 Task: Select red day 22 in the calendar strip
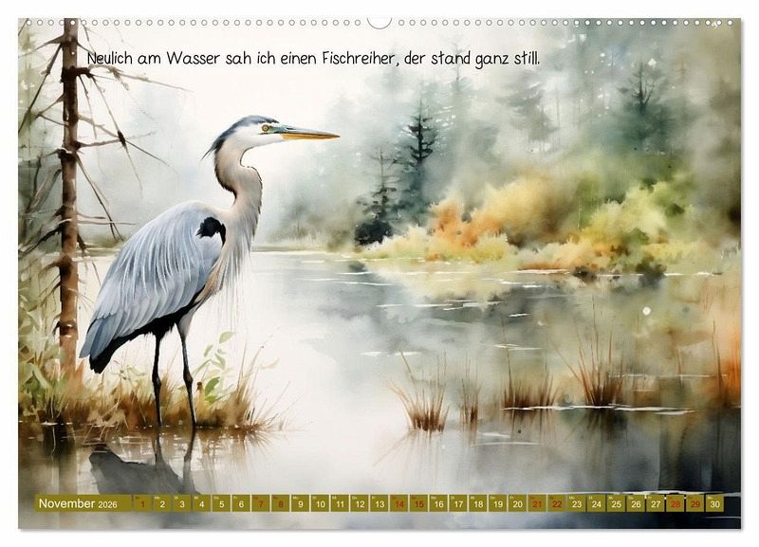(557, 503)
